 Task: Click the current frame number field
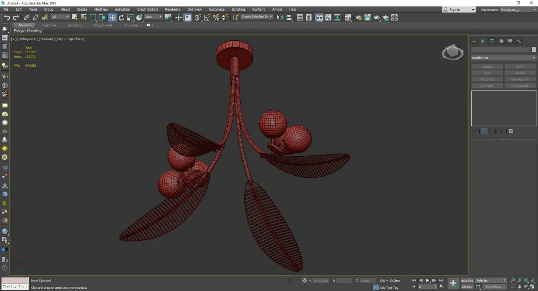click(428, 287)
